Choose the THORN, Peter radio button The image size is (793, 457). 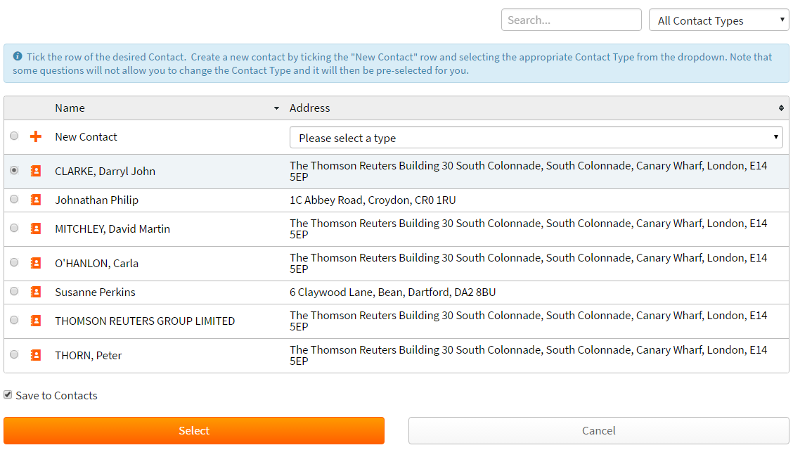click(x=14, y=354)
